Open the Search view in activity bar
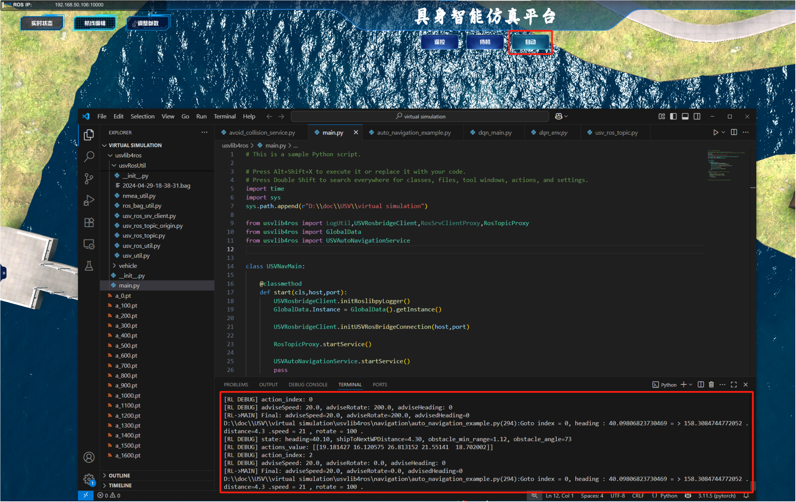Image resolution: width=796 pixels, height=502 pixels. pyautogui.click(x=89, y=157)
